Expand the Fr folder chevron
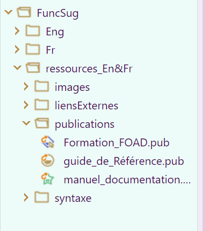Image resolution: width=205 pixels, height=231 pixels. (x=17, y=49)
